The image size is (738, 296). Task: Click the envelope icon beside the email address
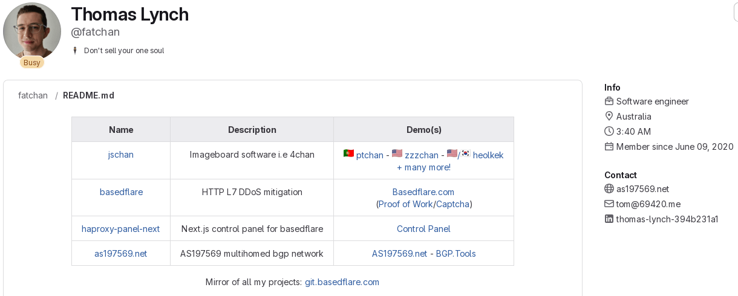click(x=609, y=204)
